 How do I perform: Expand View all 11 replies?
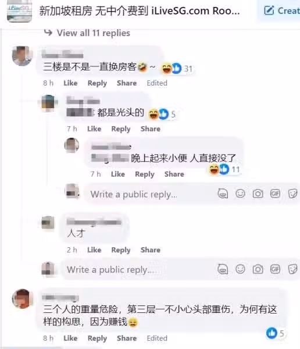[94, 33]
